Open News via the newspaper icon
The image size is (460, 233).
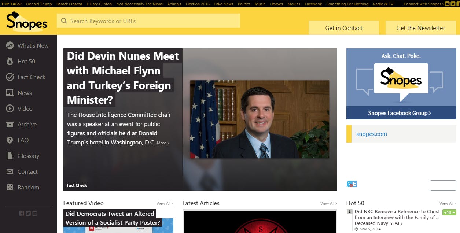coord(10,93)
